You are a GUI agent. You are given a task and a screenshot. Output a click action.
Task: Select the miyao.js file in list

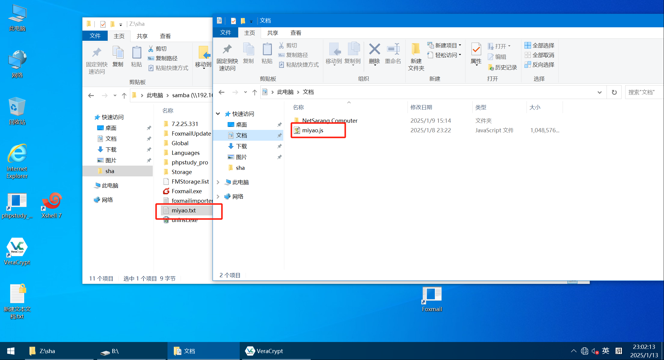(312, 130)
